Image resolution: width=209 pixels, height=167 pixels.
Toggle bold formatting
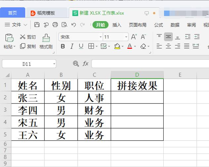63,46
